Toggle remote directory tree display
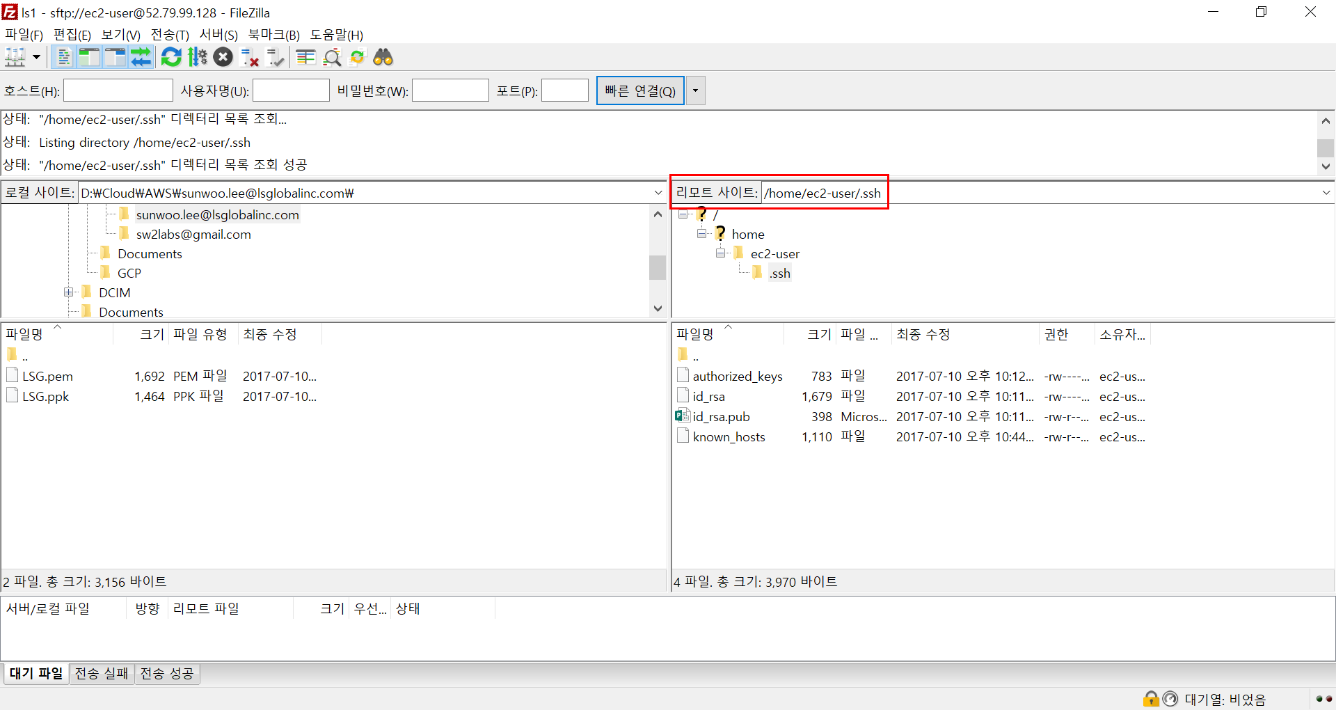Viewport: 1336px width, 710px height. coord(115,57)
